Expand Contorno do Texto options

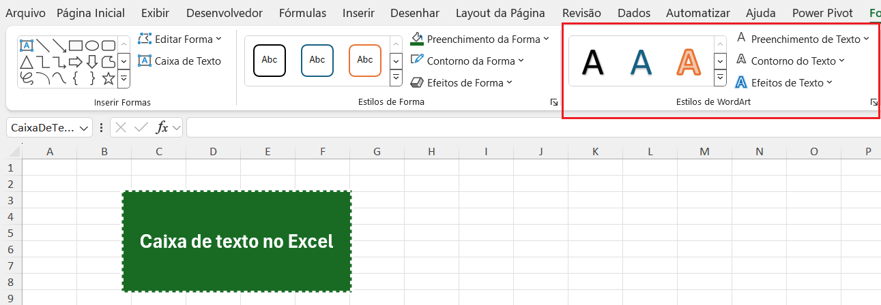pos(841,61)
